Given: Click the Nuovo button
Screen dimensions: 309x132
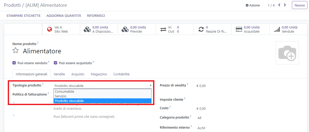Looking at the screenshot, I should pyautogui.click(x=299, y=5).
